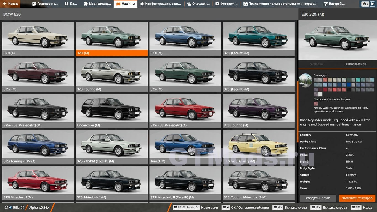Select the 325i Touring - JDM (A)

pos(38,147)
